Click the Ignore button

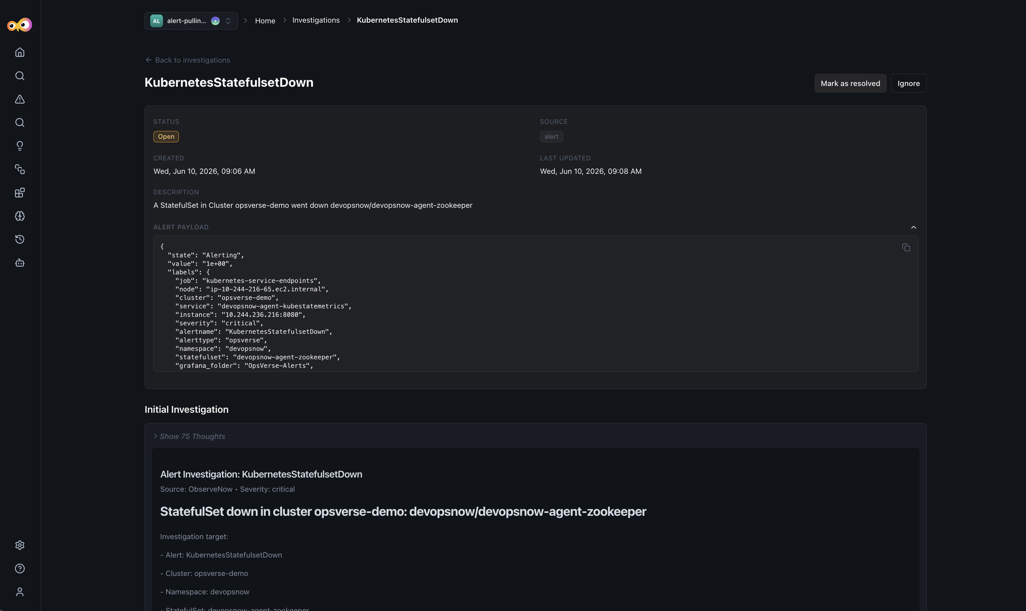point(909,83)
